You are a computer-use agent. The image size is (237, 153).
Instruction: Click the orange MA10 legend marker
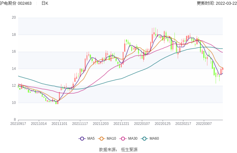102,138
